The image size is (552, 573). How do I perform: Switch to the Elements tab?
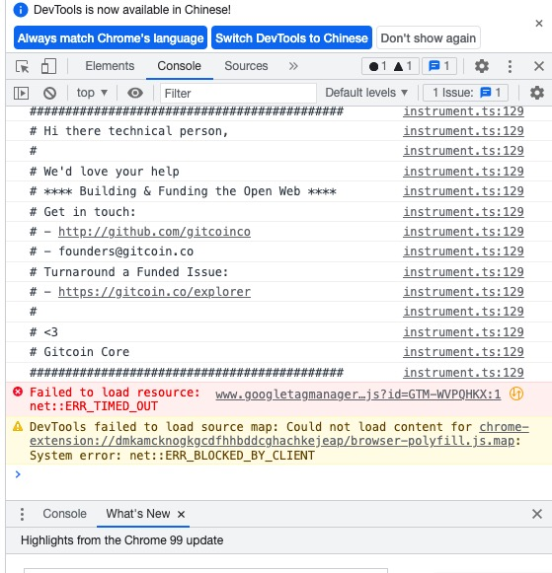click(110, 66)
